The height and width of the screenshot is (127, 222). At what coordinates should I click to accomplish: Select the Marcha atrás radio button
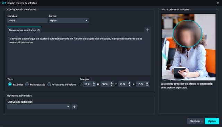tap(27, 84)
